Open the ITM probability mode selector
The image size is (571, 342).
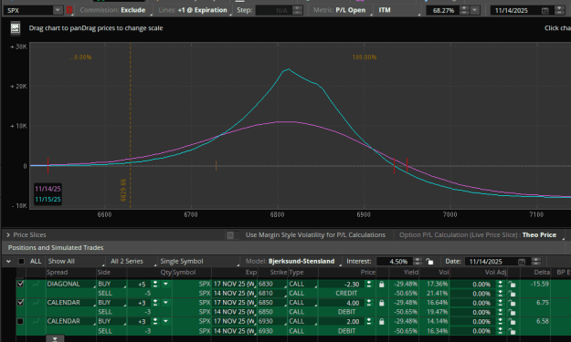click(x=398, y=10)
